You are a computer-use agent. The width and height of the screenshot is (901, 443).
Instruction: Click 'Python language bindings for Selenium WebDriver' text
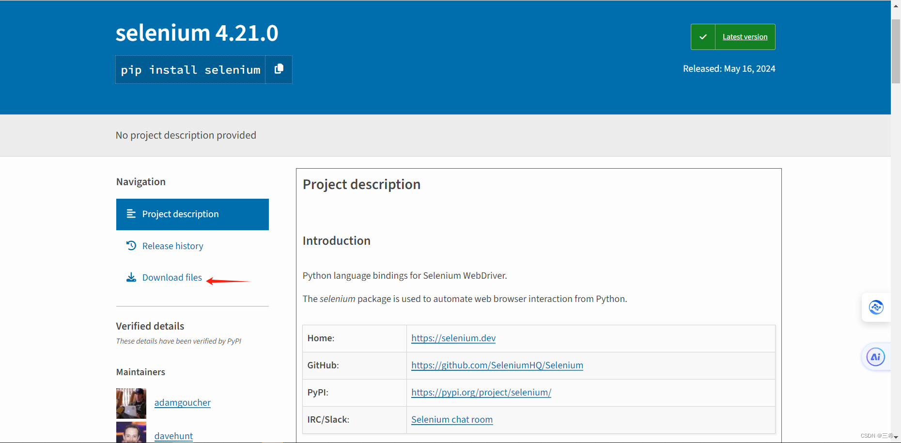click(x=405, y=276)
